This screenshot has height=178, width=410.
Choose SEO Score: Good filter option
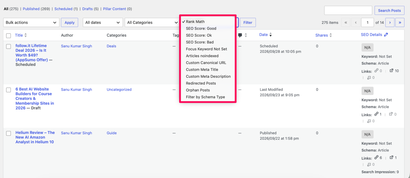pos(208,28)
